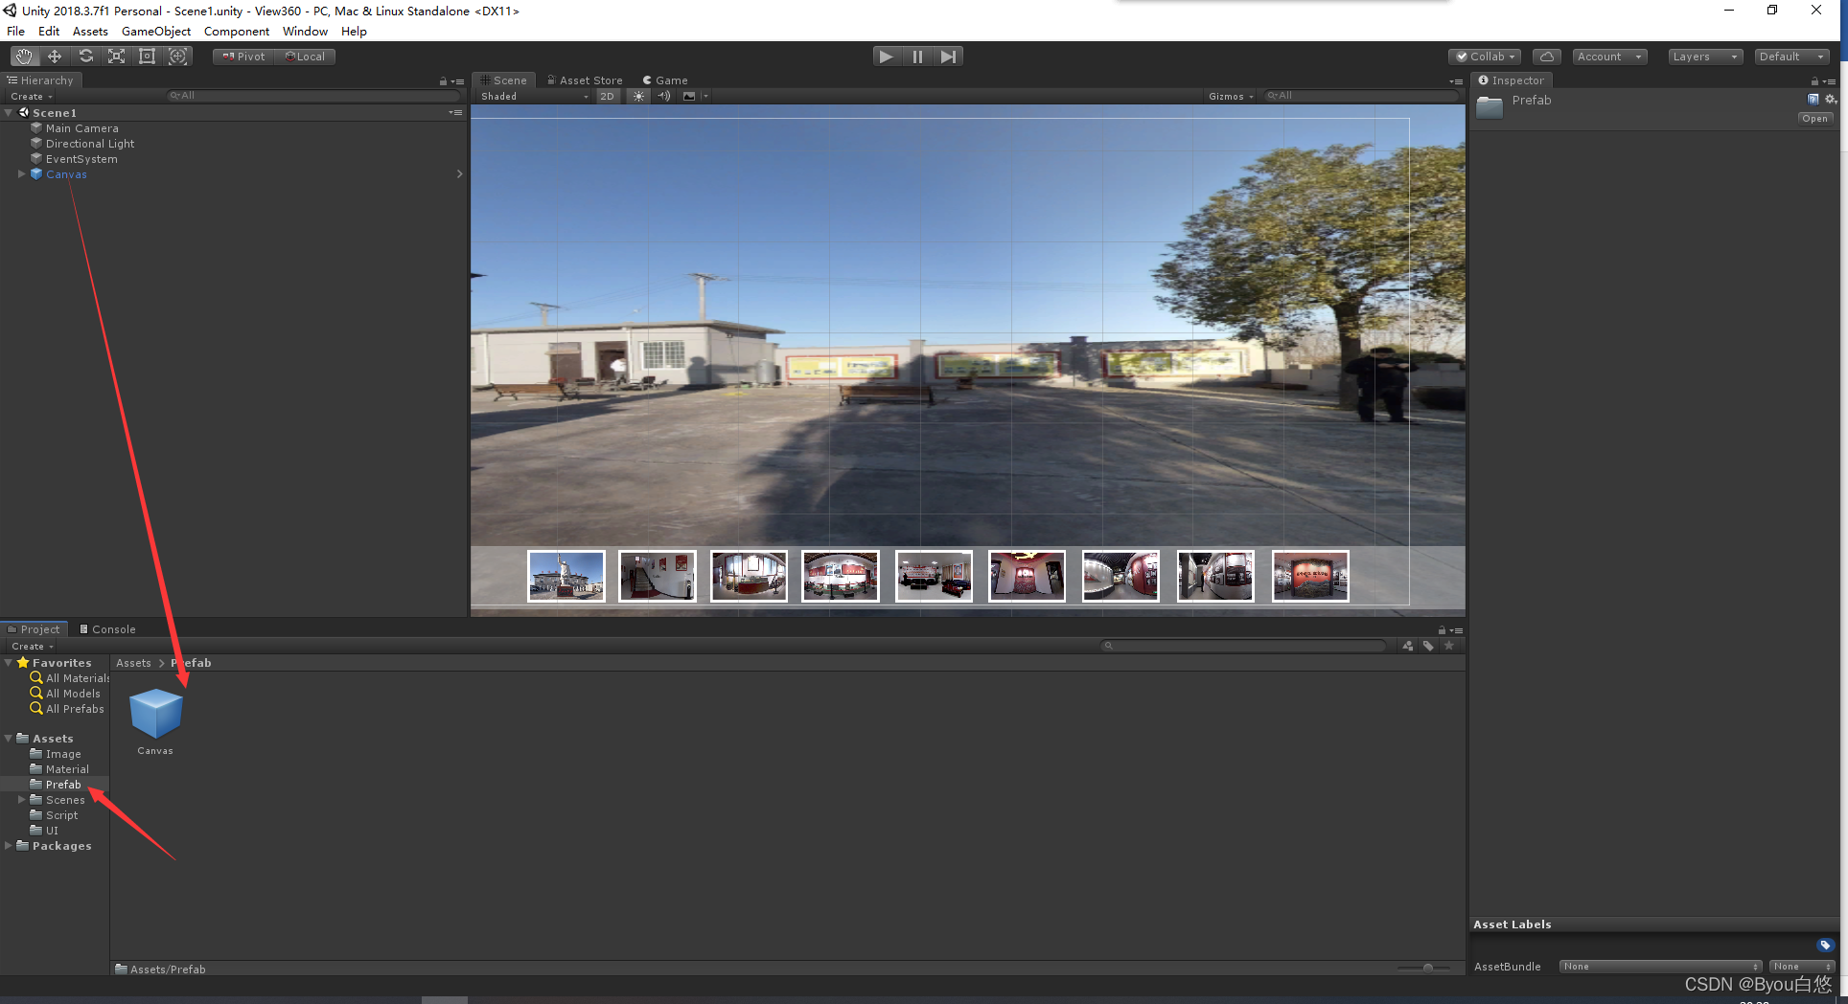Select the Directional Light object
Screen dimensions: 1848x1004
pos(90,144)
